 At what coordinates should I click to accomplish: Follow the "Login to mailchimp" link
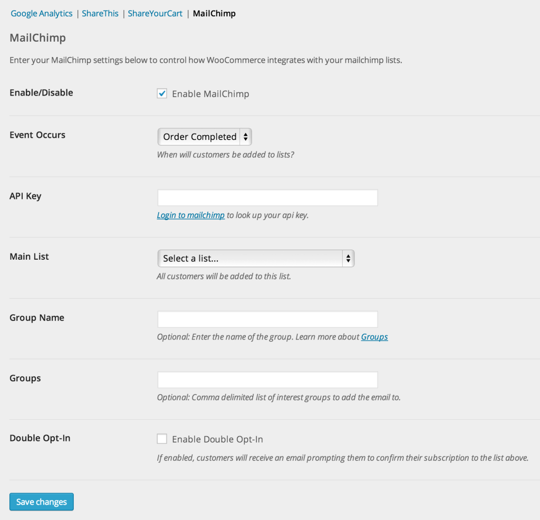tap(191, 215)
